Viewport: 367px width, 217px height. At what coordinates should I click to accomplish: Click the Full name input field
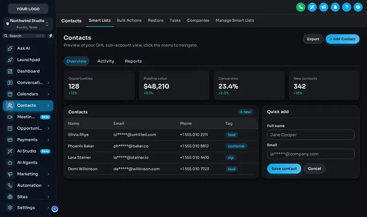coord(311,135)
